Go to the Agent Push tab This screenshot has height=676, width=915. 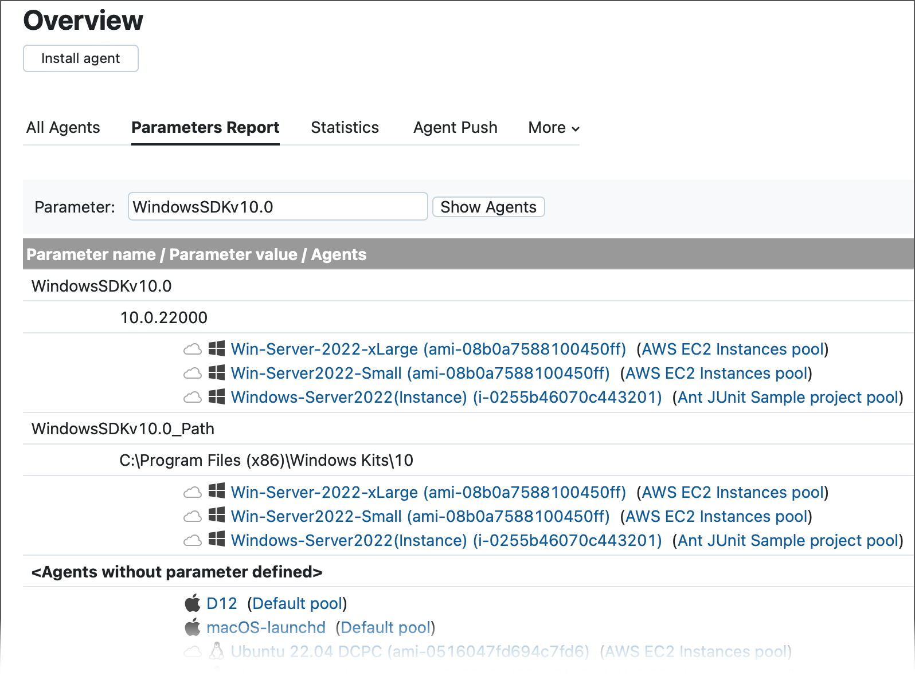pyautogui.click(x=455, y=128)
